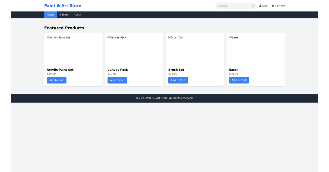Image resolution: width=329 pixels, height=172 pixels.
Task: Click the Canvas Pack image placeholder icon
Action: click(x=109, y=37)
